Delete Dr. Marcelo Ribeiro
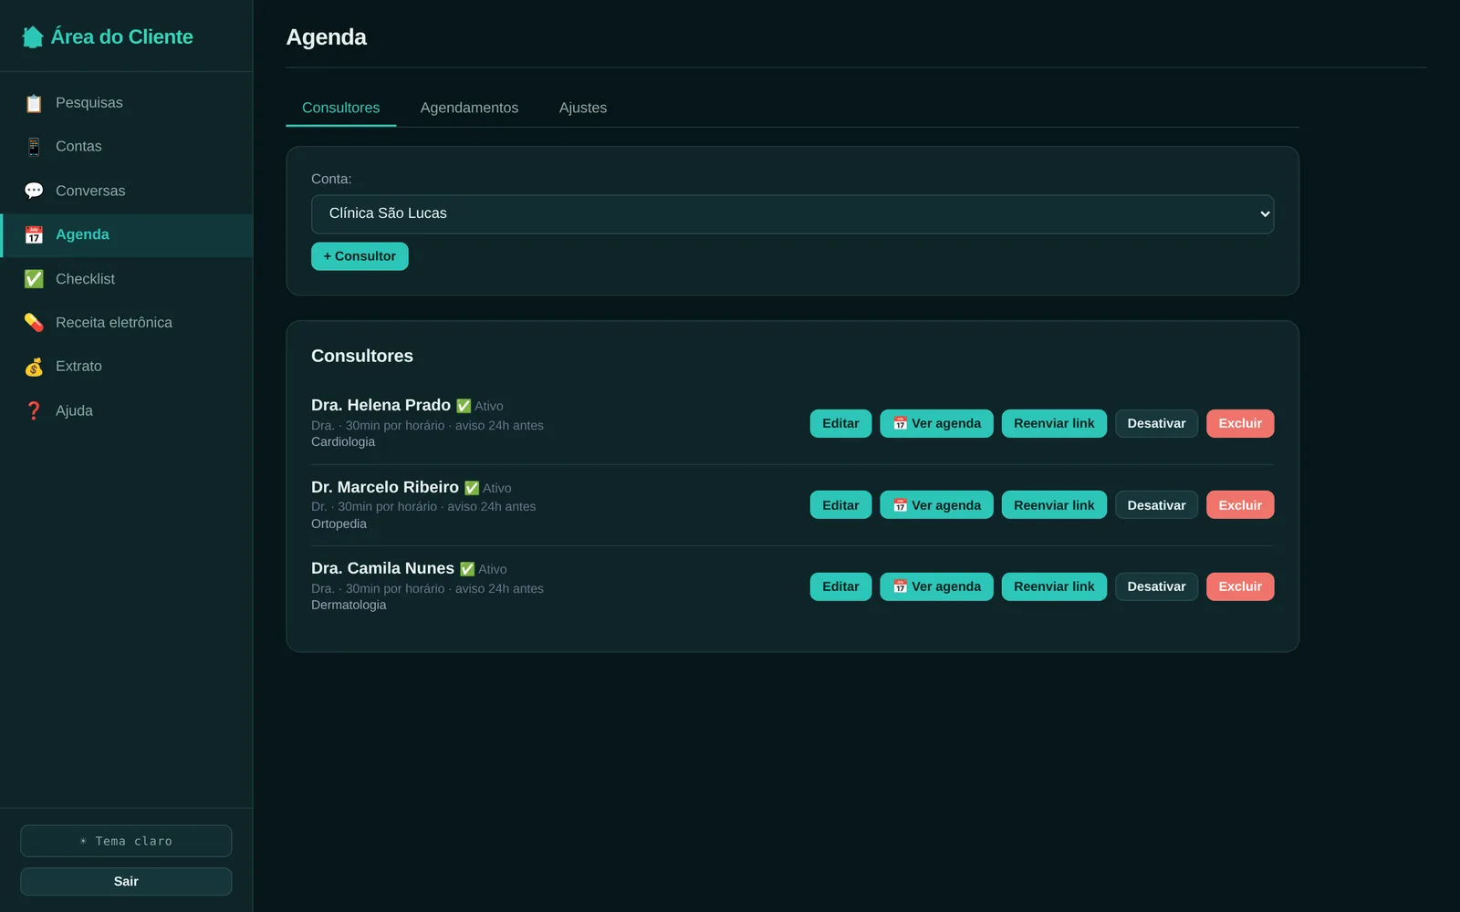The width and height of the screenshot is (1460, 912). [1240, 505]
